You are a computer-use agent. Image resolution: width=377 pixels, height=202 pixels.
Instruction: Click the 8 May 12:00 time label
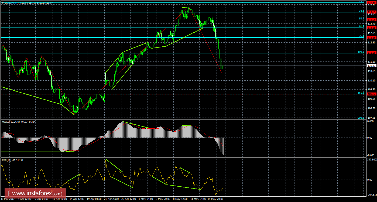[x=181, y=199]
